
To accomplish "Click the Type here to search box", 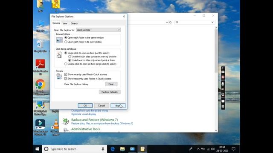I will [x=75, y=149].
